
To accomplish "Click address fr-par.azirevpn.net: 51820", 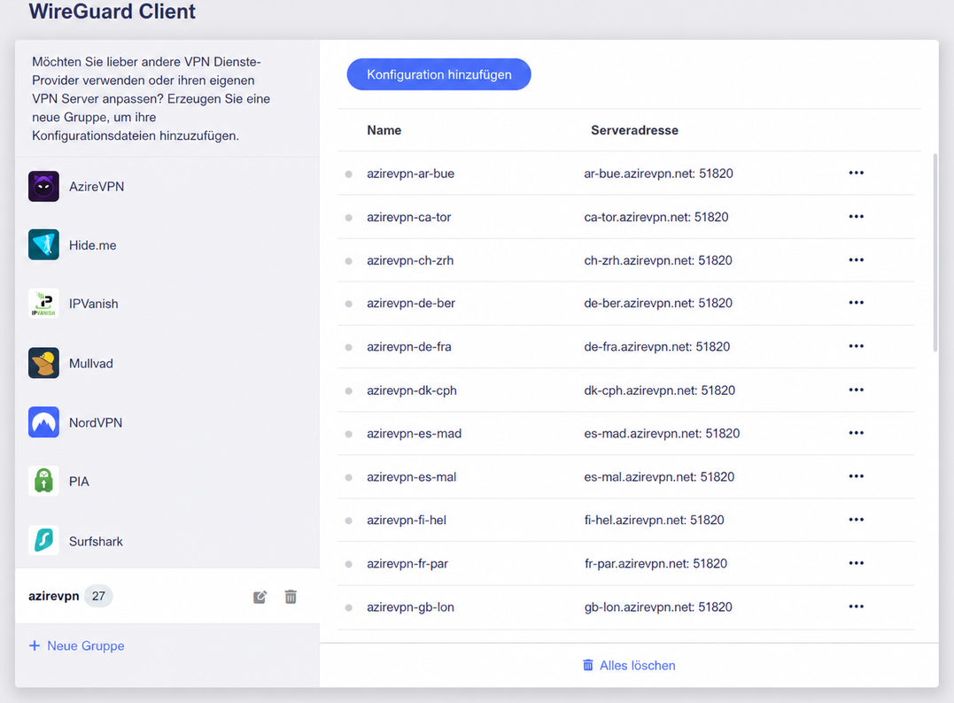I will click(x=655, y=564).
